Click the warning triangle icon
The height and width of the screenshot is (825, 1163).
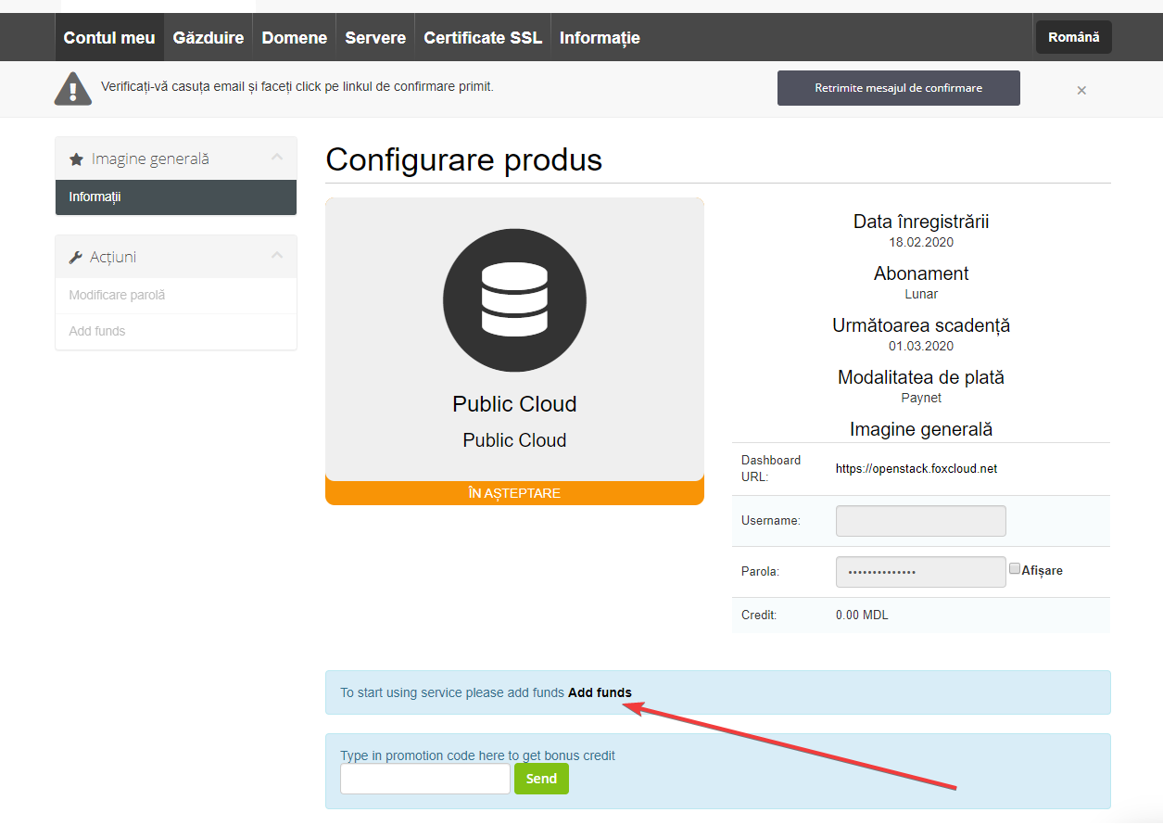click(73, 88)
